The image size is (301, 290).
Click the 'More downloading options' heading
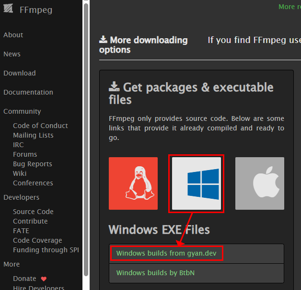click(x=143, y=45)
